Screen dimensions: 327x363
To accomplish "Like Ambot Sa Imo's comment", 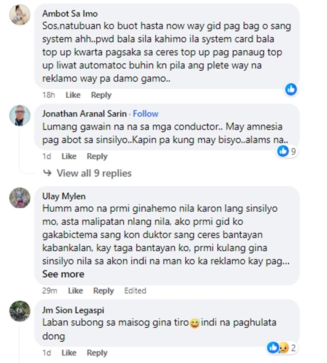I will (x=73, y=95).
